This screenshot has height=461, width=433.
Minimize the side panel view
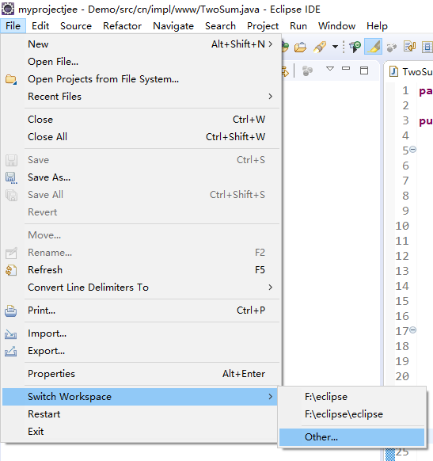(x=346, y=68)
